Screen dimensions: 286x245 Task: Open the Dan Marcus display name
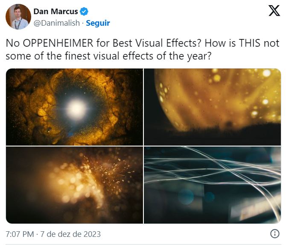pos(55,12)
